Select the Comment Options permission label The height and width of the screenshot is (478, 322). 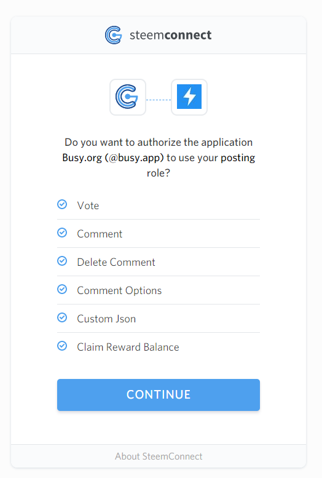pos(119,290)
